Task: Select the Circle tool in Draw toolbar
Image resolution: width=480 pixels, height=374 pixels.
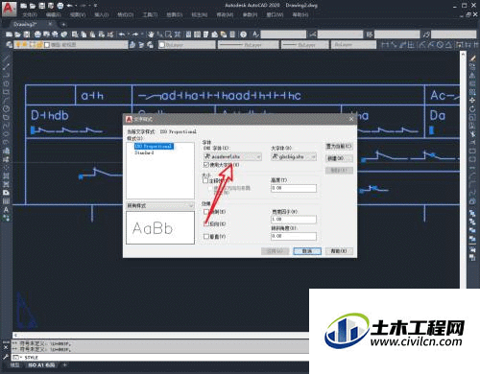Action: [6, 108]
